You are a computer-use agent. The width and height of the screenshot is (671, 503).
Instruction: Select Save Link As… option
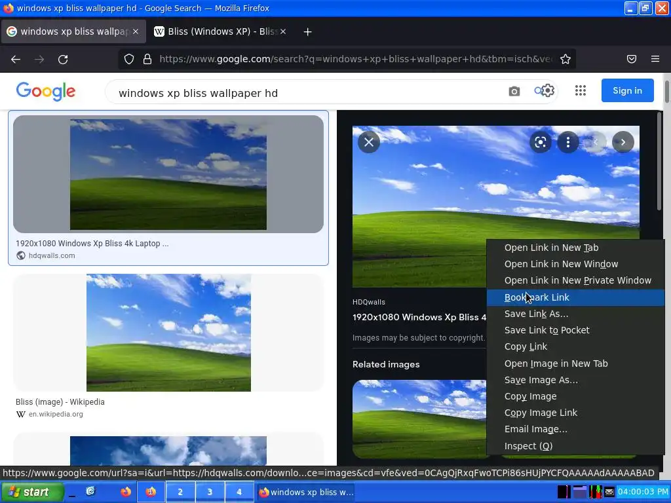pyautogui.click(x=575, y=314)
